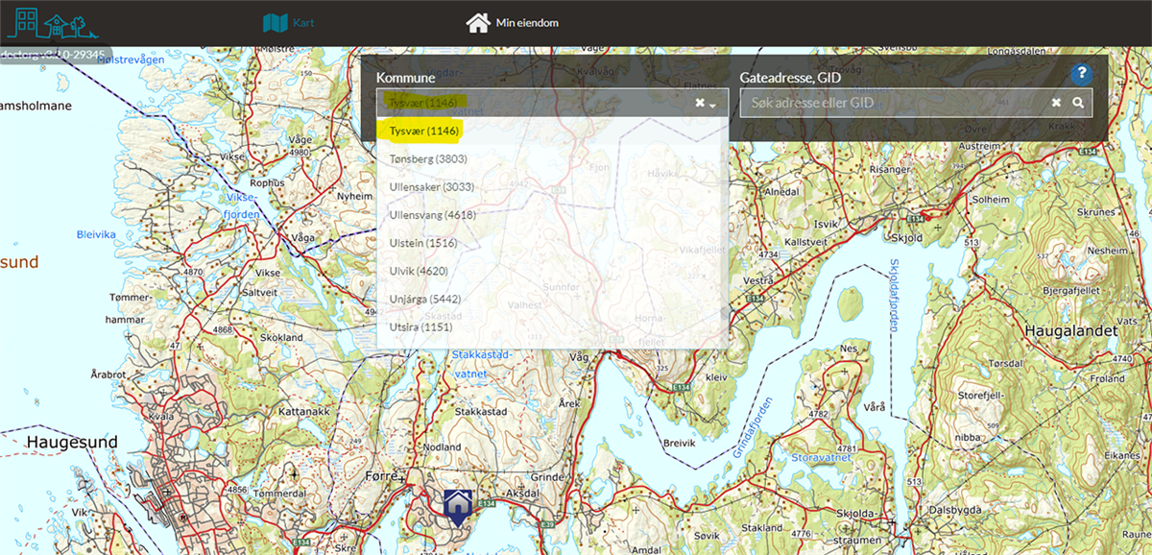Click the Kommune field showing Tysvær (1146)

(553, 103)
